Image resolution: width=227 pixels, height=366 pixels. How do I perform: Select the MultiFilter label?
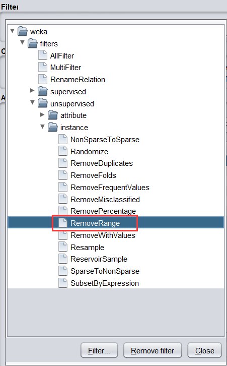pyautogui.click(x=65, y=68)
